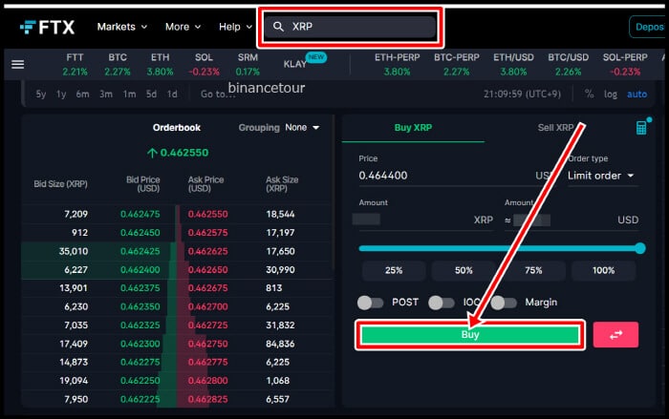Open the Limit order type dropdown
The width and height of the screenshot is (669, 419).
pos(601,176)
